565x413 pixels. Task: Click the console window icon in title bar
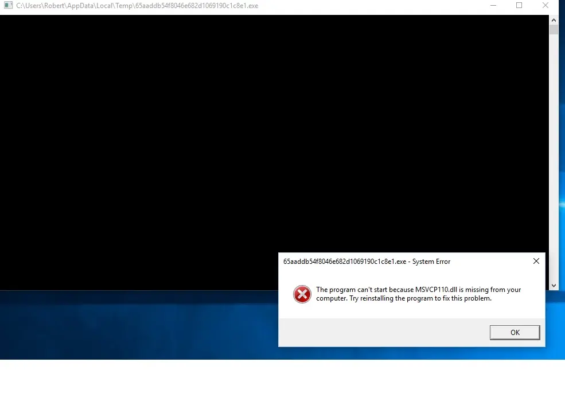pyautogui.click(x=8, y=5)
